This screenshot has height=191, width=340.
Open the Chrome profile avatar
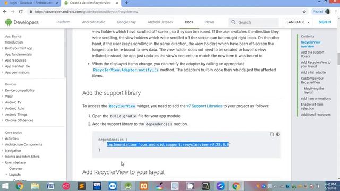click(327, 12)
